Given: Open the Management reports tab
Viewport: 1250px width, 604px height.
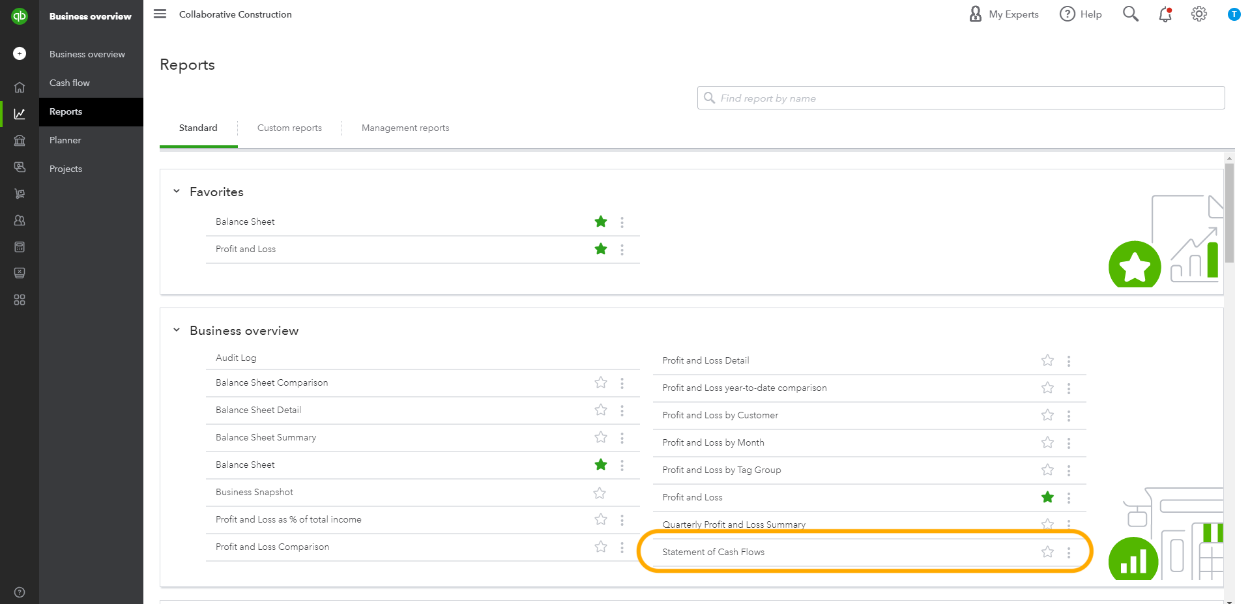Looking at the screenshot, I should [x=405, y=128].
